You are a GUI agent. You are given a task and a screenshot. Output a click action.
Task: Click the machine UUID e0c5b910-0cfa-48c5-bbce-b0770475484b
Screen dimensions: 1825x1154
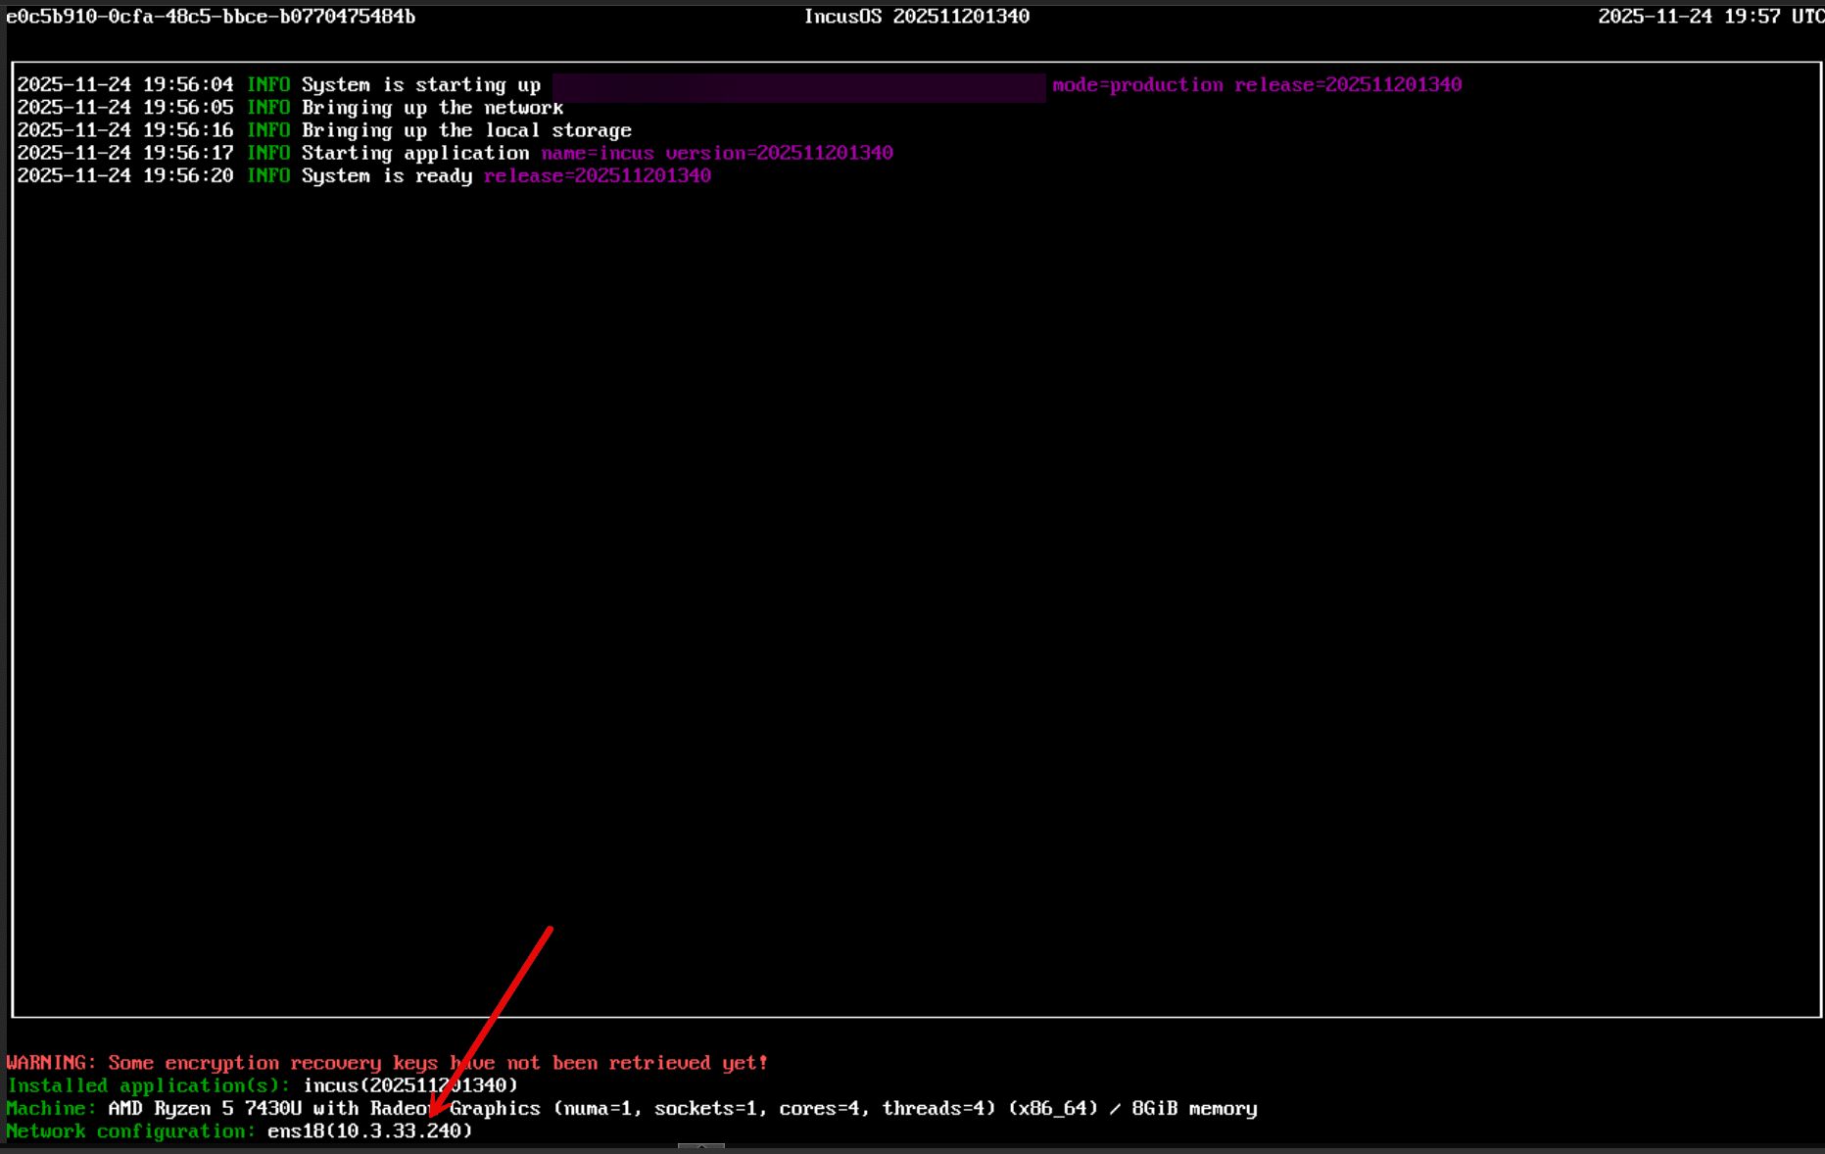pyautogui.click(x=211, y=17)
